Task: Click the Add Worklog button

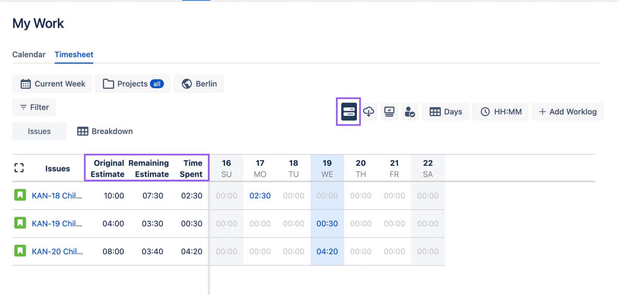Action: [x=568, y=111]
